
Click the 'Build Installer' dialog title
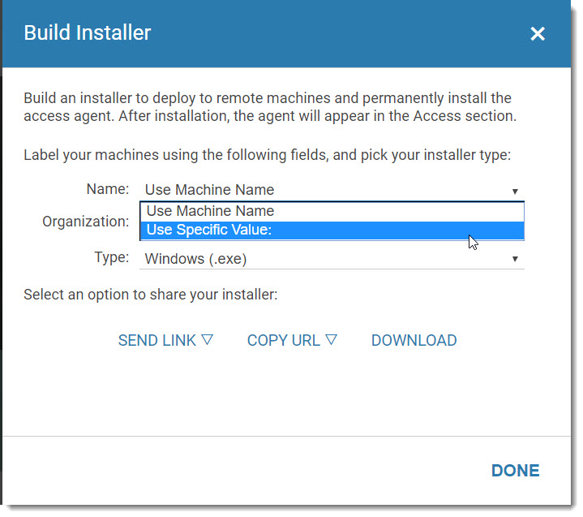(x=87, y=33)
